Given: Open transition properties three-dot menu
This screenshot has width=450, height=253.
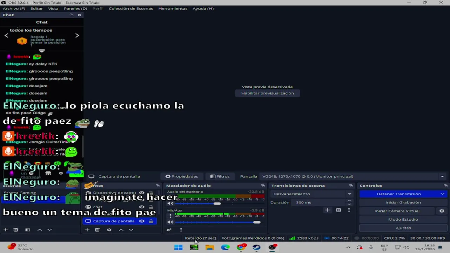Looking at the screenshot, I should (x=349, y=210).
